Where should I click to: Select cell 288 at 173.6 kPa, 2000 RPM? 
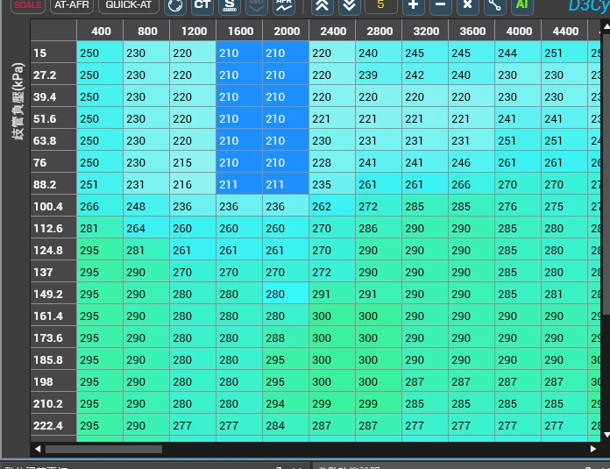(x=286, y=338)
